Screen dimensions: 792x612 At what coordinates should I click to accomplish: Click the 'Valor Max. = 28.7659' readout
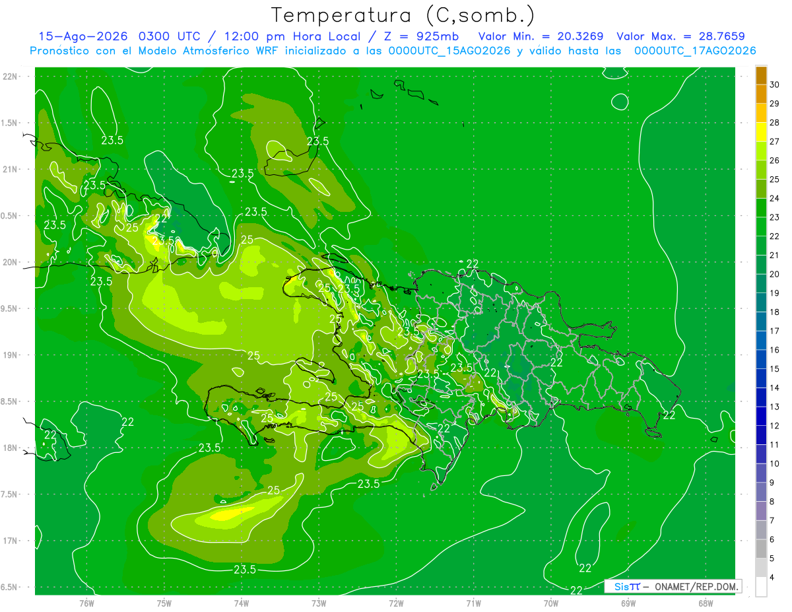tap(680, 37)
